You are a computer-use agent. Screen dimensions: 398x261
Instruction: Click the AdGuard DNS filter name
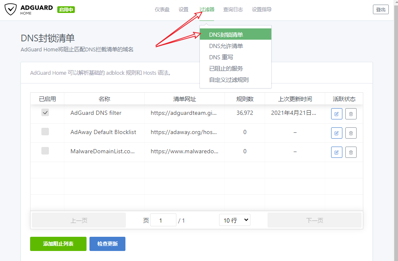[x=96, y=113]
